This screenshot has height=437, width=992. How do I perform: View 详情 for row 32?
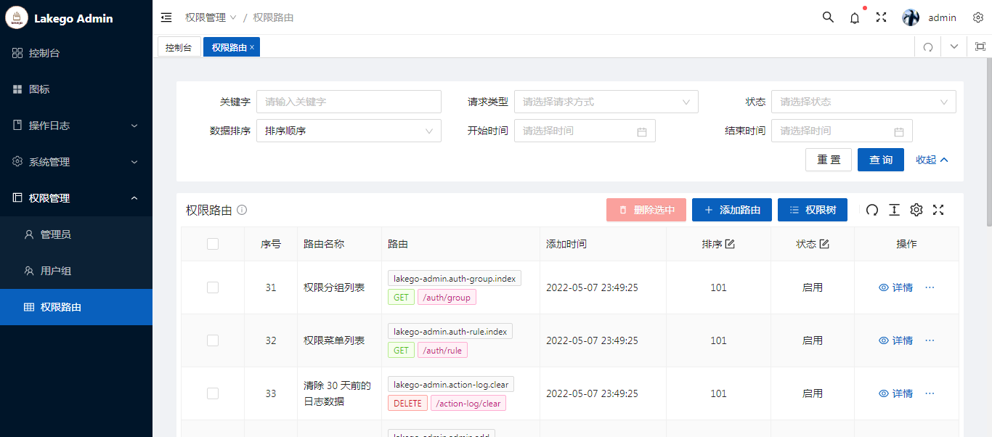[x=896, y=340]
